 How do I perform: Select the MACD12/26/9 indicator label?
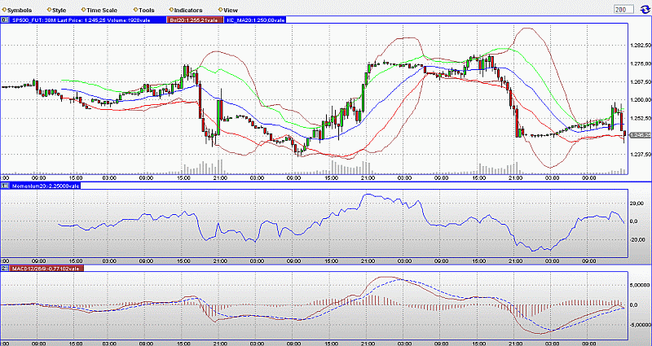(46, 266)
